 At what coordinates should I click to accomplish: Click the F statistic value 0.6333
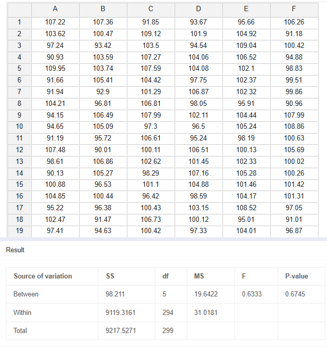(x=249, y=294)
